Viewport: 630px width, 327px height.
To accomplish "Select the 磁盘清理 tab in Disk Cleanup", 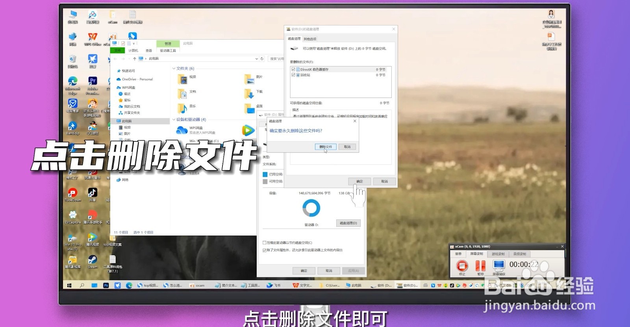I will point(294,39).
